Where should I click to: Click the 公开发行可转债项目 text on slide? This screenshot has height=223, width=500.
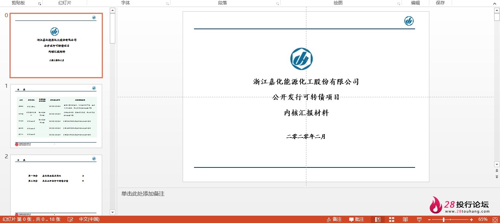[x=306, y=97]
